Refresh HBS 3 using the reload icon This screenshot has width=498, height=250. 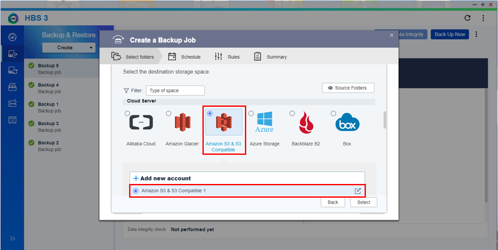[468, 18]
